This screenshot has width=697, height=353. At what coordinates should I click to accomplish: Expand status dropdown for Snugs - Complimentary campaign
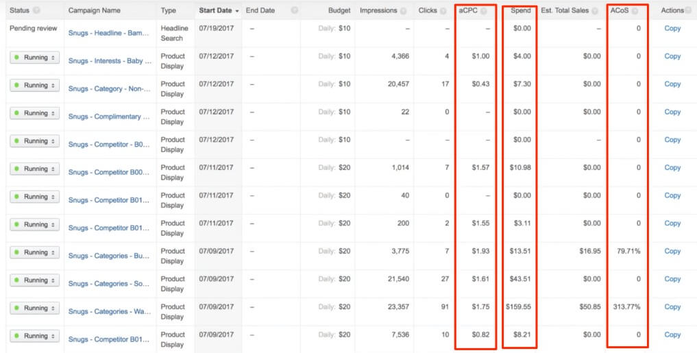tap(34, 113)
